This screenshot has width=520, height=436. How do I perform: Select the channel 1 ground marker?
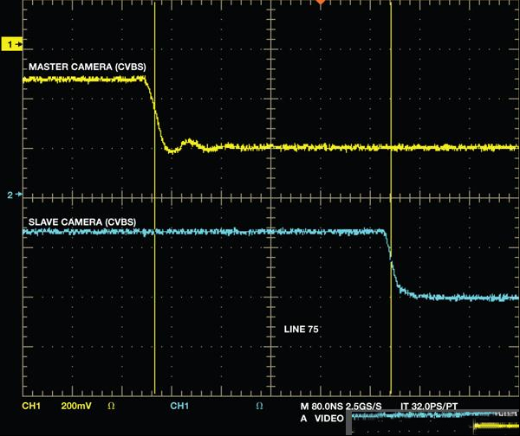[12, 44]
